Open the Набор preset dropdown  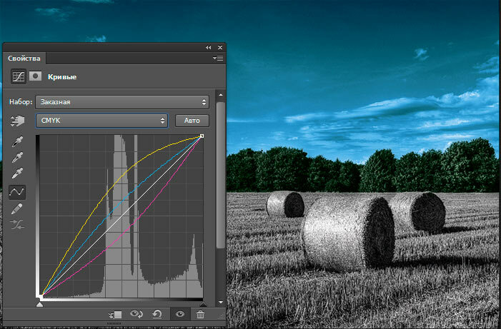point(122,102)
